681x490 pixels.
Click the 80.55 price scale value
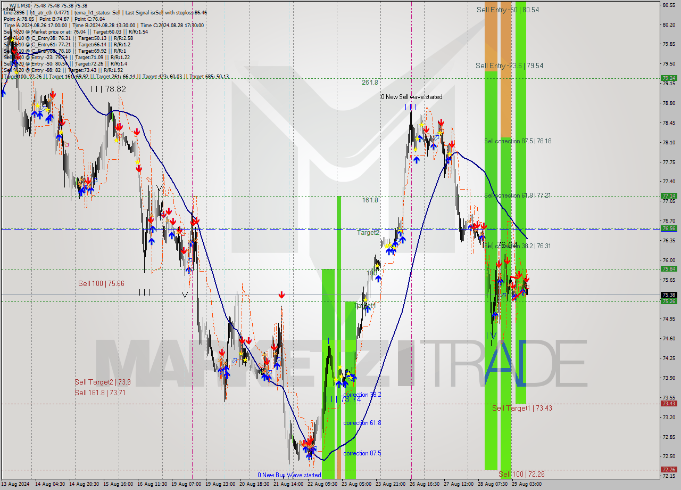pyautogui.click(x=669, y=5)
